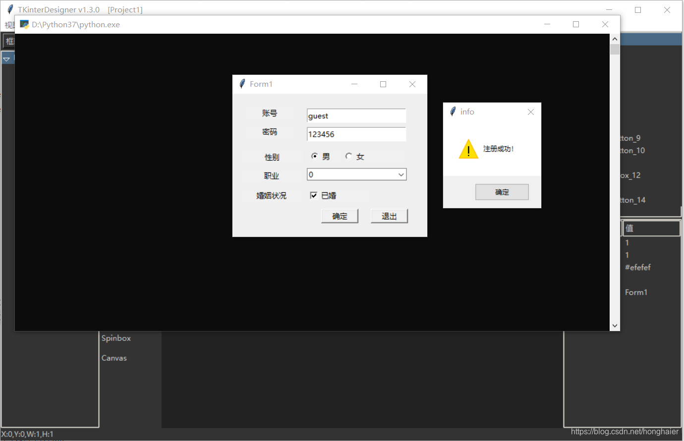Open the honghaier CSDN blog link
This screenshot has height=441, width=684.
point(624,432)
